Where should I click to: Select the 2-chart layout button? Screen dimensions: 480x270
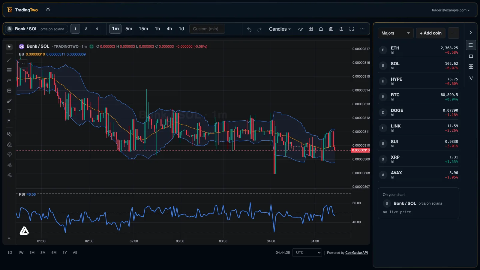pos(86,29)
